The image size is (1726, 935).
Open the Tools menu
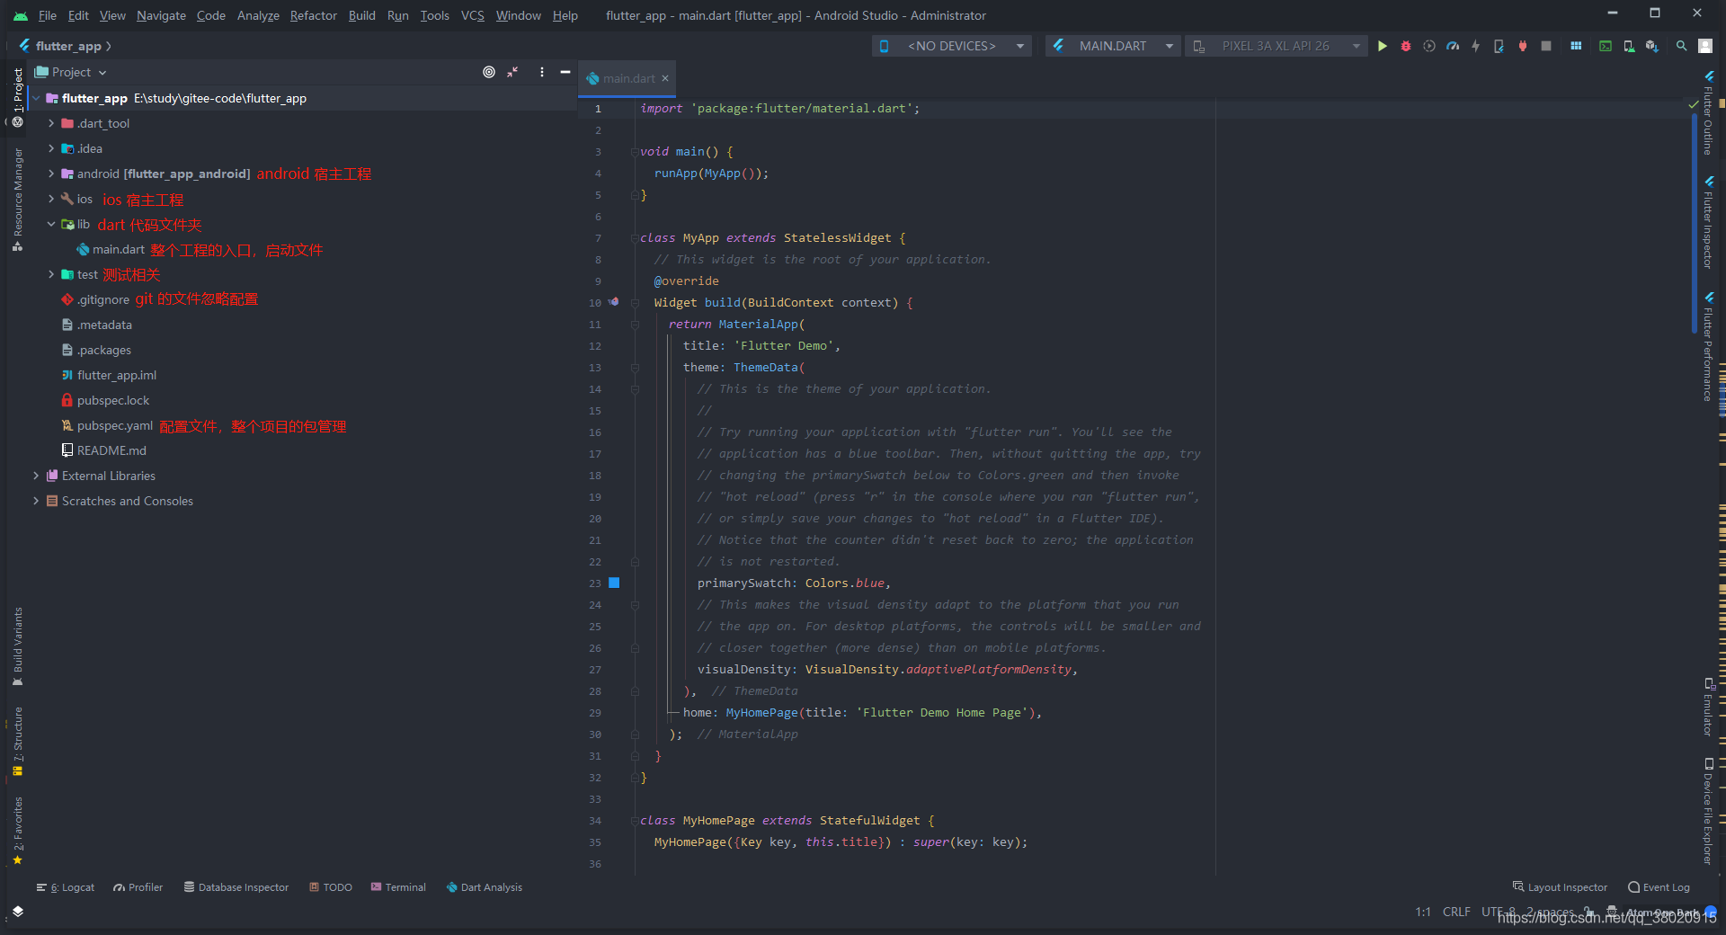click(x=434, y=15)
